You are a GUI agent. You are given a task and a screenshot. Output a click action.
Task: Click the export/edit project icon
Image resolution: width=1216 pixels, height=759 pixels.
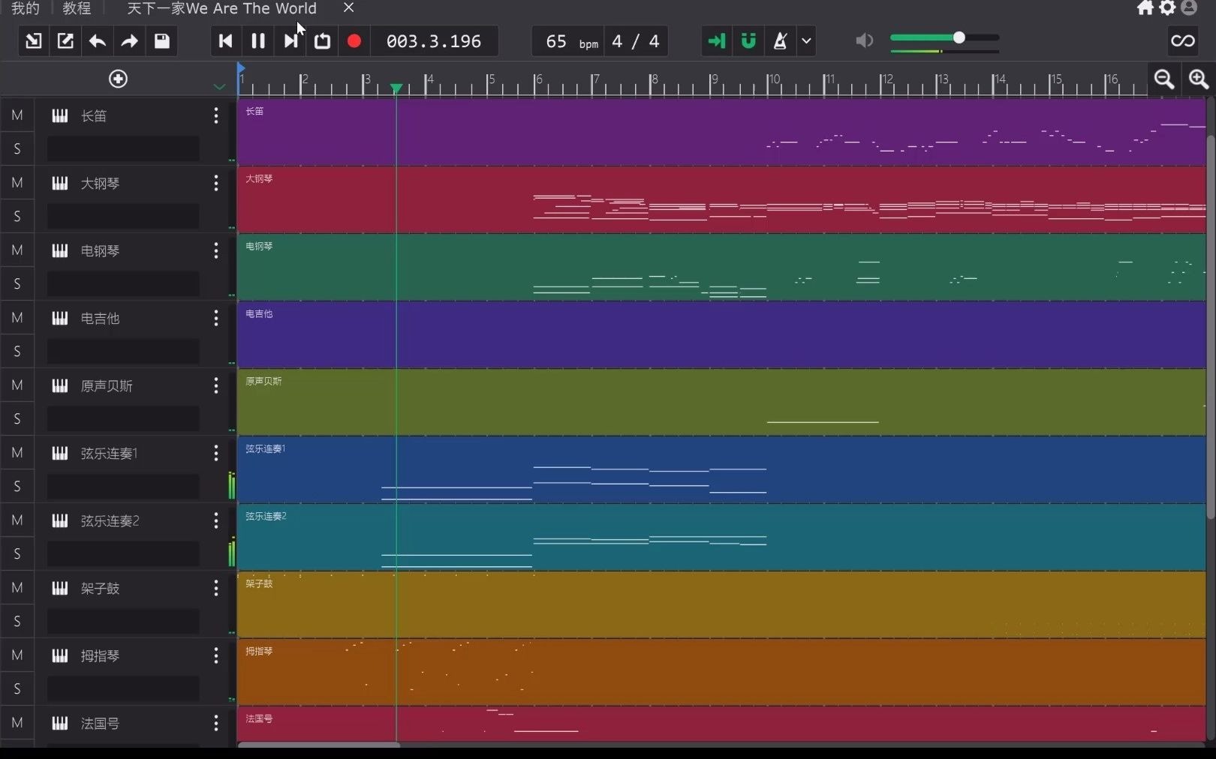click(65, 41)
